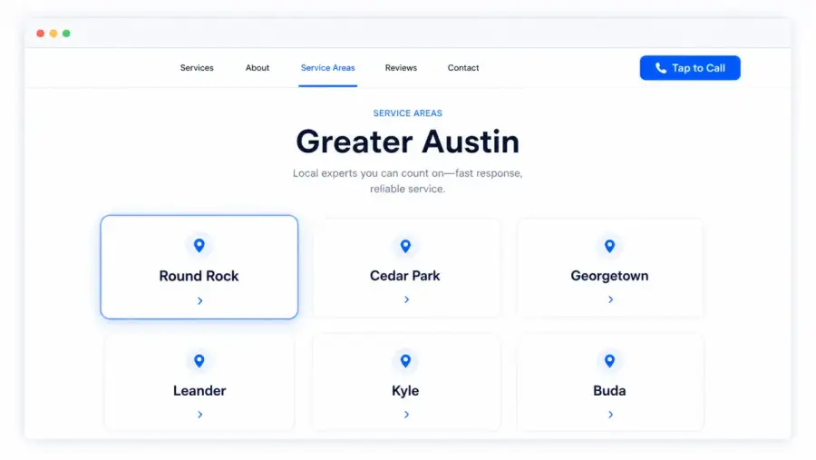Click the Greater Austin heading

pos(407,142)
